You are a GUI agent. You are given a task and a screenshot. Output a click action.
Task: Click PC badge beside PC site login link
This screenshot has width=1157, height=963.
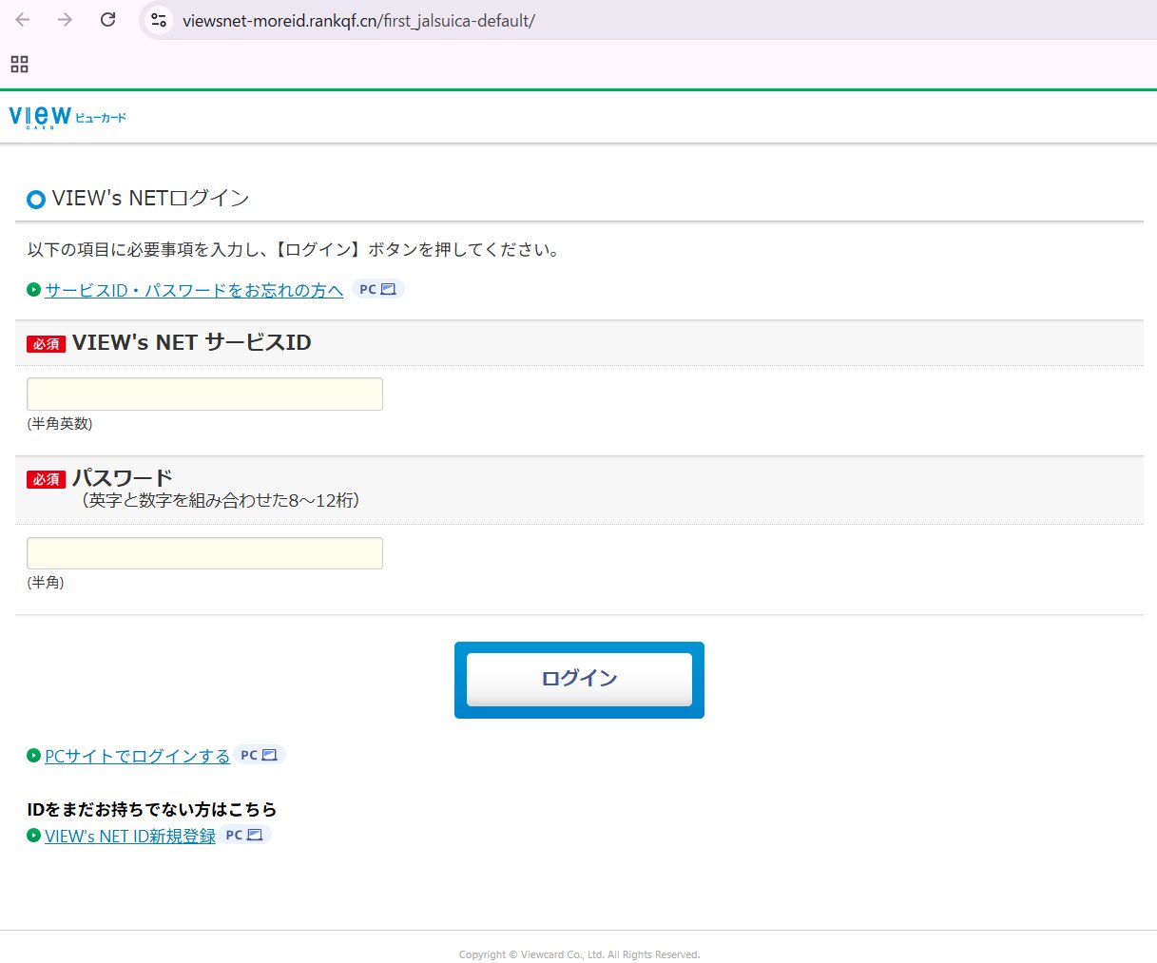tap(259, 755)
